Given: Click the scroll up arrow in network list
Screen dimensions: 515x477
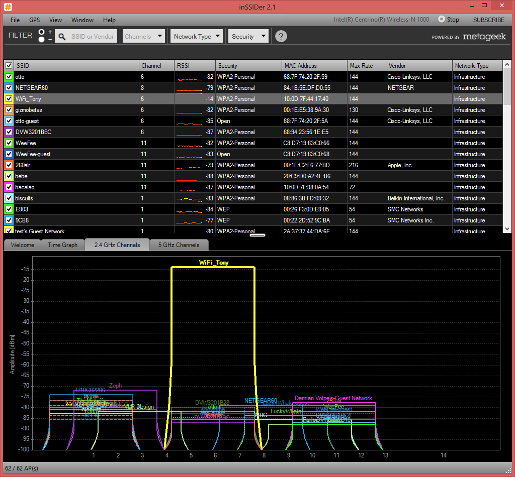Looking at the screenshot, I should 507,65.
